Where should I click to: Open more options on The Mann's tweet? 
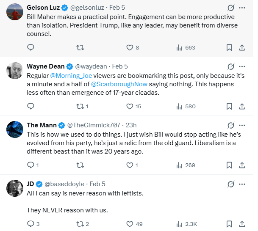coord(242,125)
